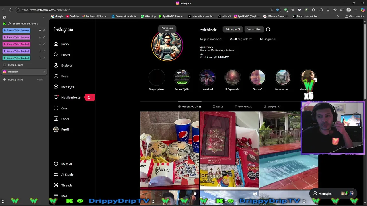Close the Instagram tab
This screenshot has width=367, height=206.
[x=44, y=72]
